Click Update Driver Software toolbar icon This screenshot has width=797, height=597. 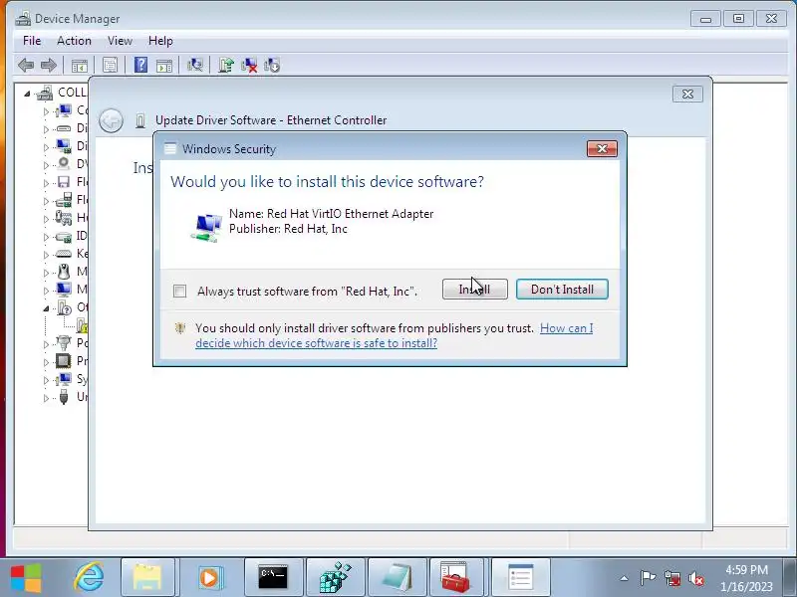pyautogui.click(x=226, y=65)
